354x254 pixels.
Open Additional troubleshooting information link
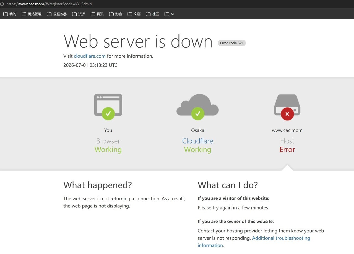point(254,242)
